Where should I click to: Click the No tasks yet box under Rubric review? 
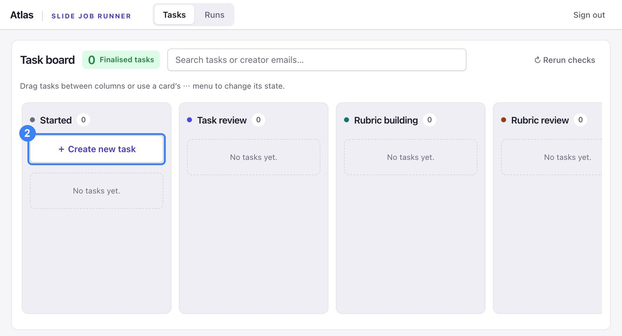(552, 157)
